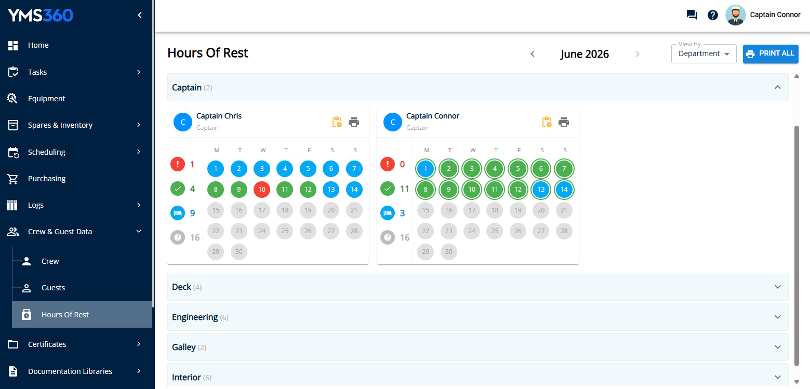Image resolution: width=810 pixels, height=389 pixels.
Task: Expand the Deck department section
Action: pyautogui.click(x=478, y=287)
